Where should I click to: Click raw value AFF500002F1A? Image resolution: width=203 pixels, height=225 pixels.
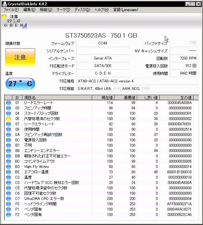tap(179, 204)
